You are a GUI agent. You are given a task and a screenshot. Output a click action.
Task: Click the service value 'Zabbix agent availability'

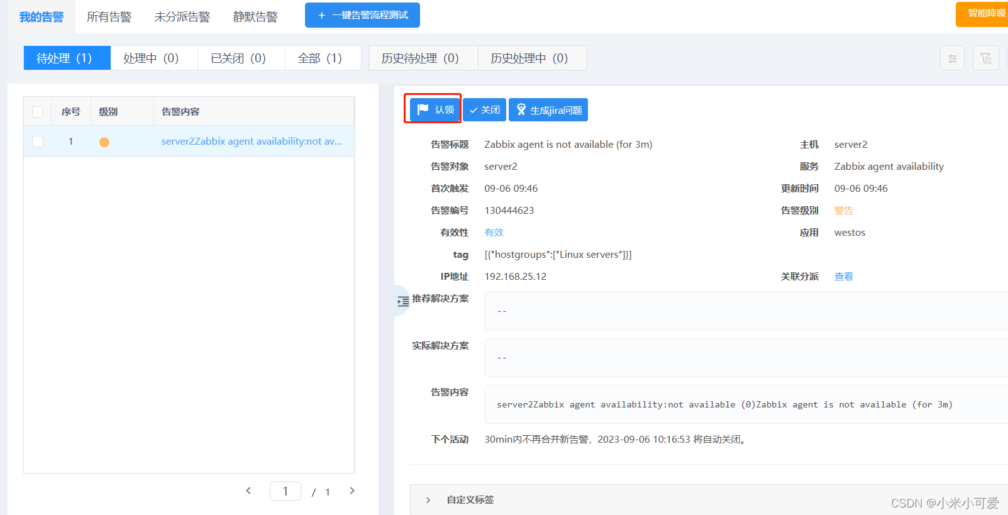(889, 167)
